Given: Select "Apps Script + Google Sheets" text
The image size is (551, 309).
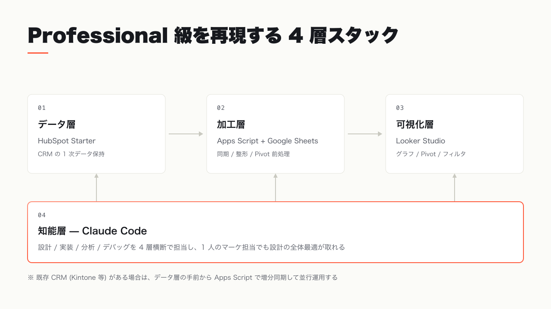Looking at the screenshot, I should pos(267,141).
